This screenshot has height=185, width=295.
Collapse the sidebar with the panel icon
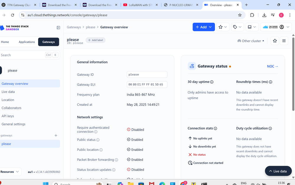tap(58, 28)
